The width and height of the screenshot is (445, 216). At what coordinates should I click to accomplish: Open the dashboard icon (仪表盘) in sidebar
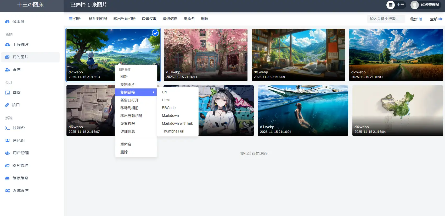pyautogui.click(x=7, y=22)
